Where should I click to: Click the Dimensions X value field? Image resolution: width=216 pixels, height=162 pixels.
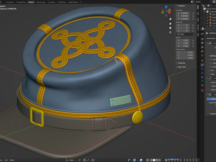185,52
